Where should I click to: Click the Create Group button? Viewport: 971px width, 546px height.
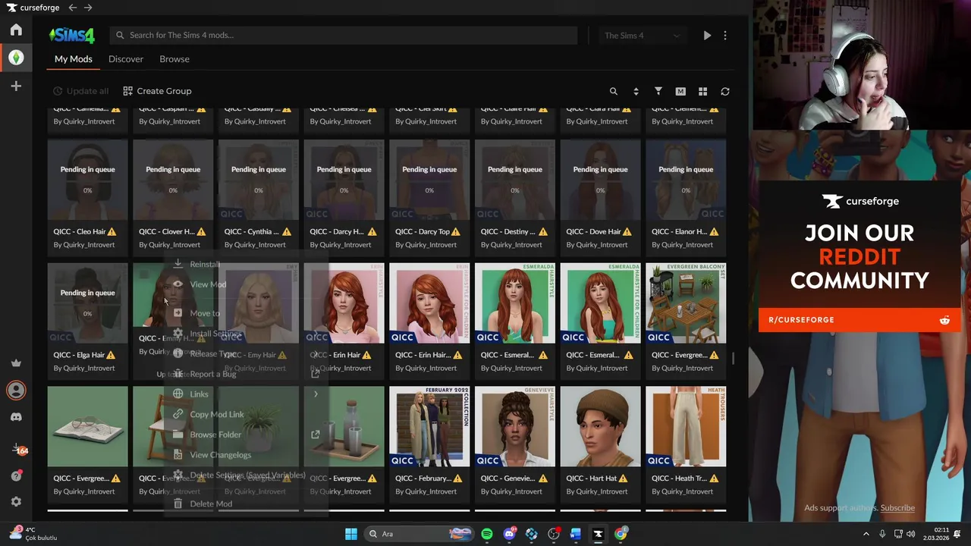pyautogui.click(x=157, y=91)
